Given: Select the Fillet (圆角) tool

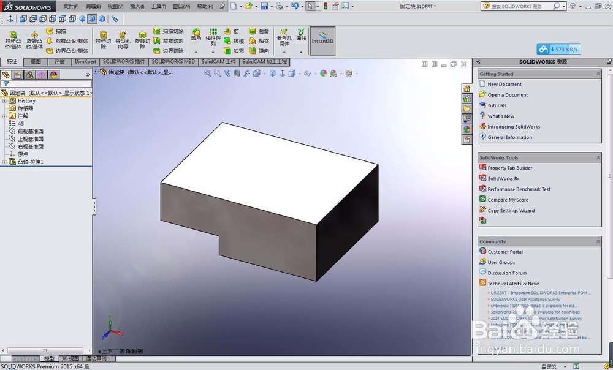Looking at the screenshot, I should click(x=196, y=35).
